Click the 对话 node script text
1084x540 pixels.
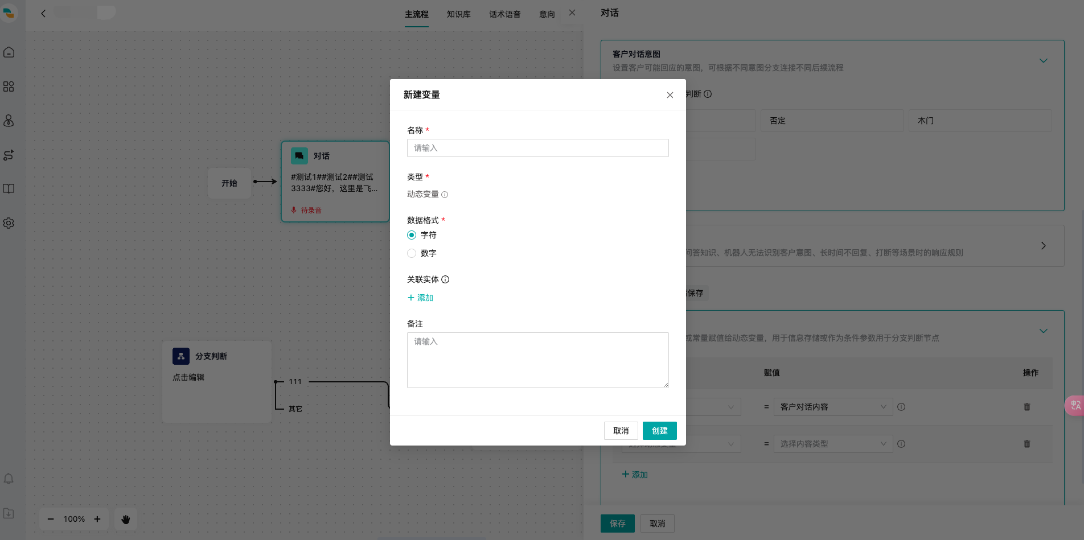(334, 183)
